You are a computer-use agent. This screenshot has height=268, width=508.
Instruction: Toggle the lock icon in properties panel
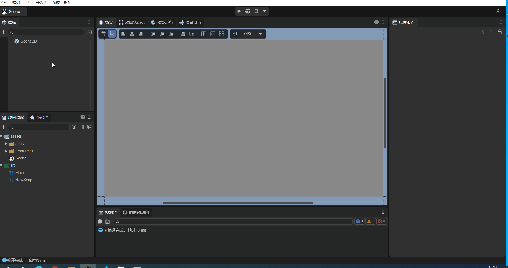click(x=500, y=32)
